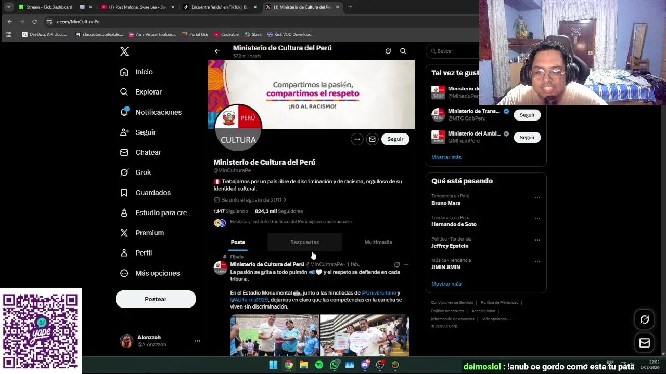666x374 pixels.
Task: Open the Slack bookmark
Action: click(x=253, y=34)
